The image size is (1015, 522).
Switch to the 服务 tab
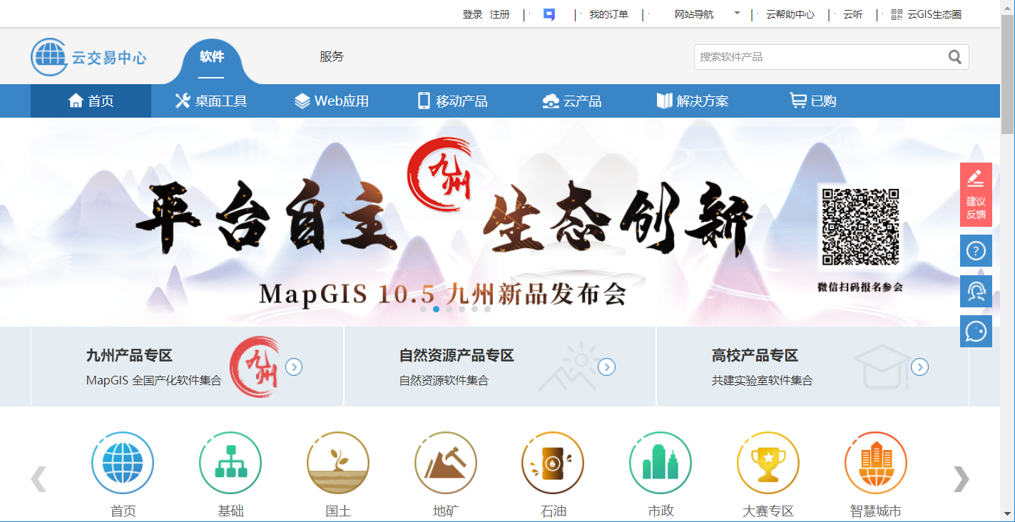332,57
